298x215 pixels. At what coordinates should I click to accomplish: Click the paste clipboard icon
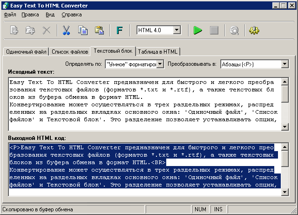coord(99,30)
